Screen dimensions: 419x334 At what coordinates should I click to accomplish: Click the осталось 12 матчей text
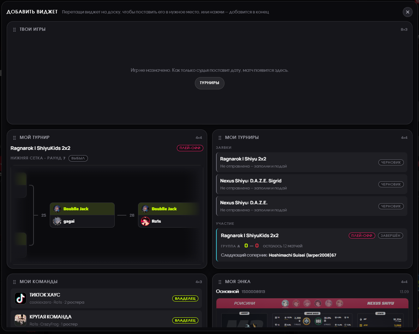point(283,246)
